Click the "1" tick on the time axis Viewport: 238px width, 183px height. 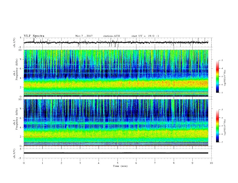click(42, 163)
